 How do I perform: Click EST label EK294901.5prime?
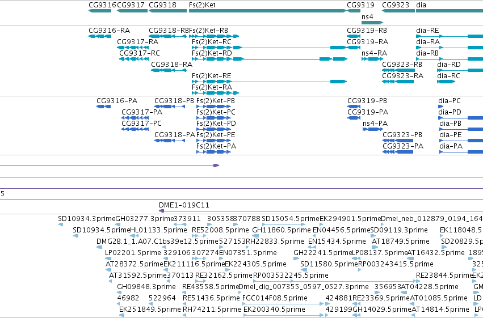click(x=350, y=219)
